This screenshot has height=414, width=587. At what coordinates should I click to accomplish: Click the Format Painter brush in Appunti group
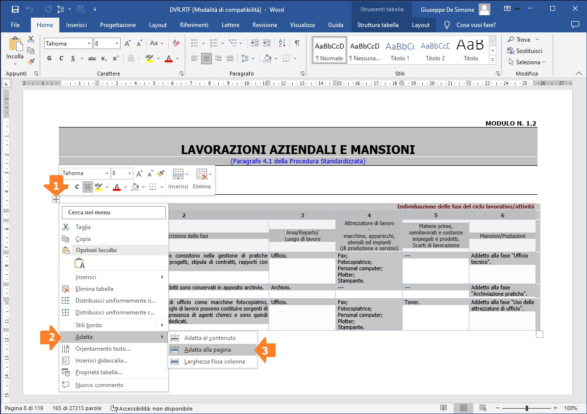31,62
